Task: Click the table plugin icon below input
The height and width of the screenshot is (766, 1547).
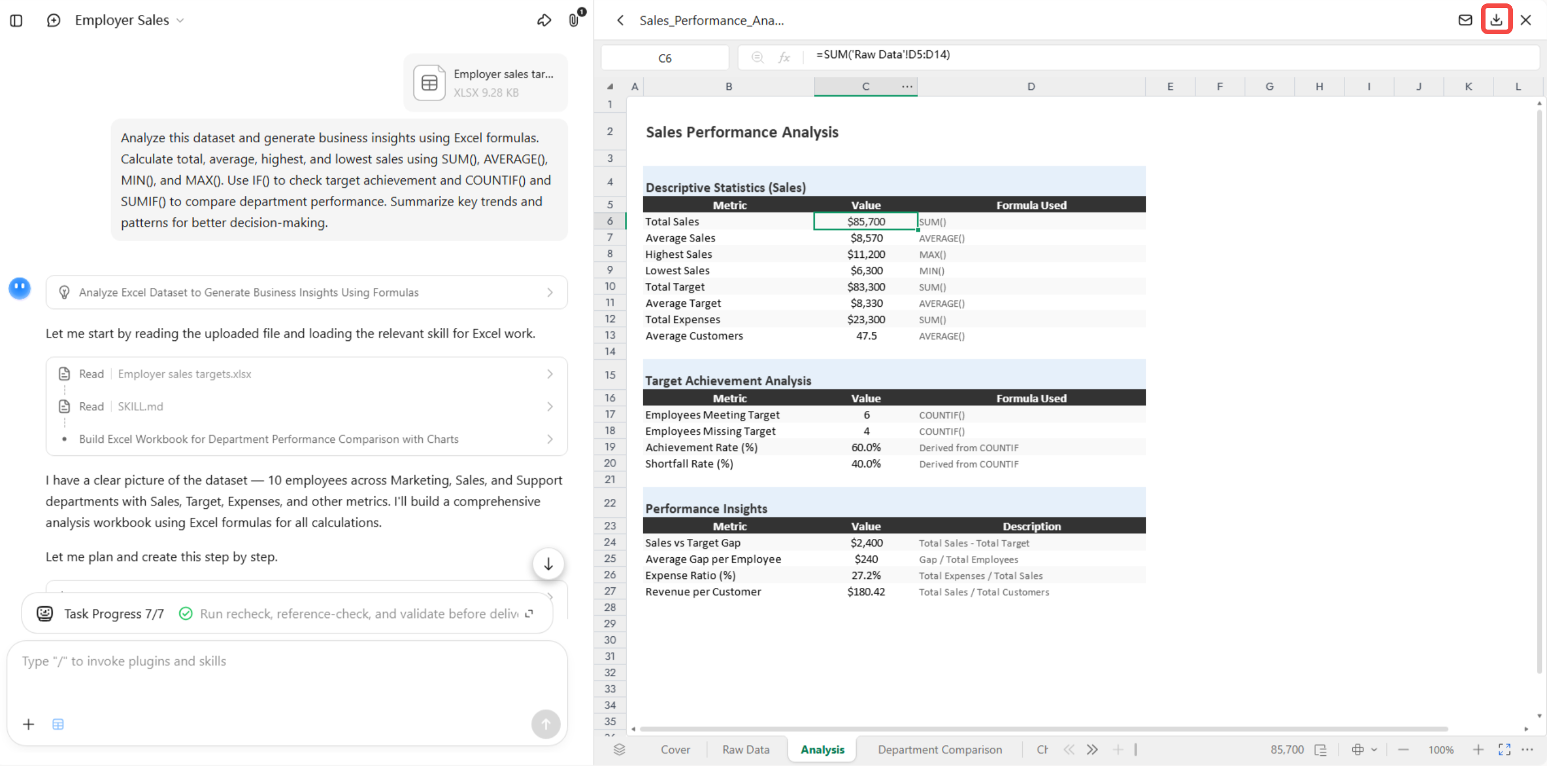Action: click(x=57, y=724)
